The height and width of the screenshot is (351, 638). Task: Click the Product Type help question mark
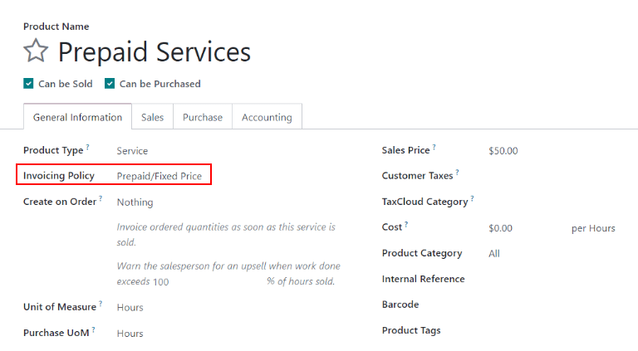coord(88,148)
